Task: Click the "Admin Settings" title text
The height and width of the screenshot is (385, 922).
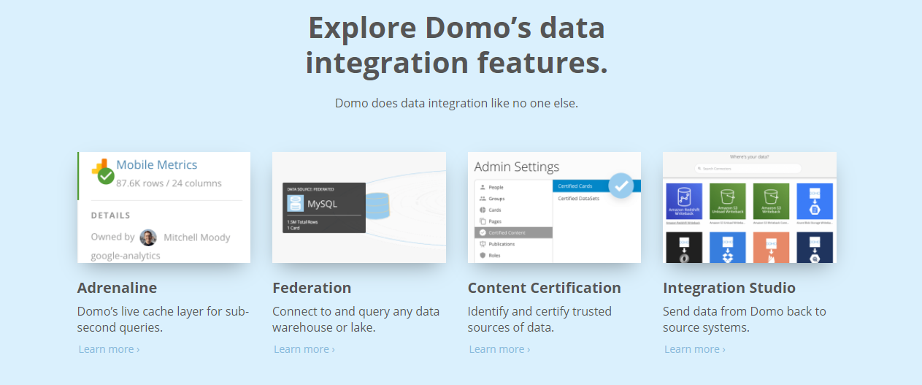Action: 517,167
